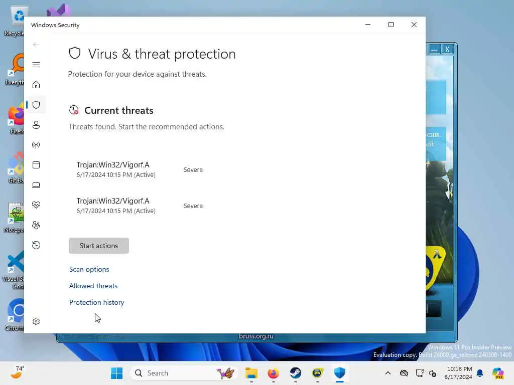Click the Current threats clock icon

coord(74,110)
